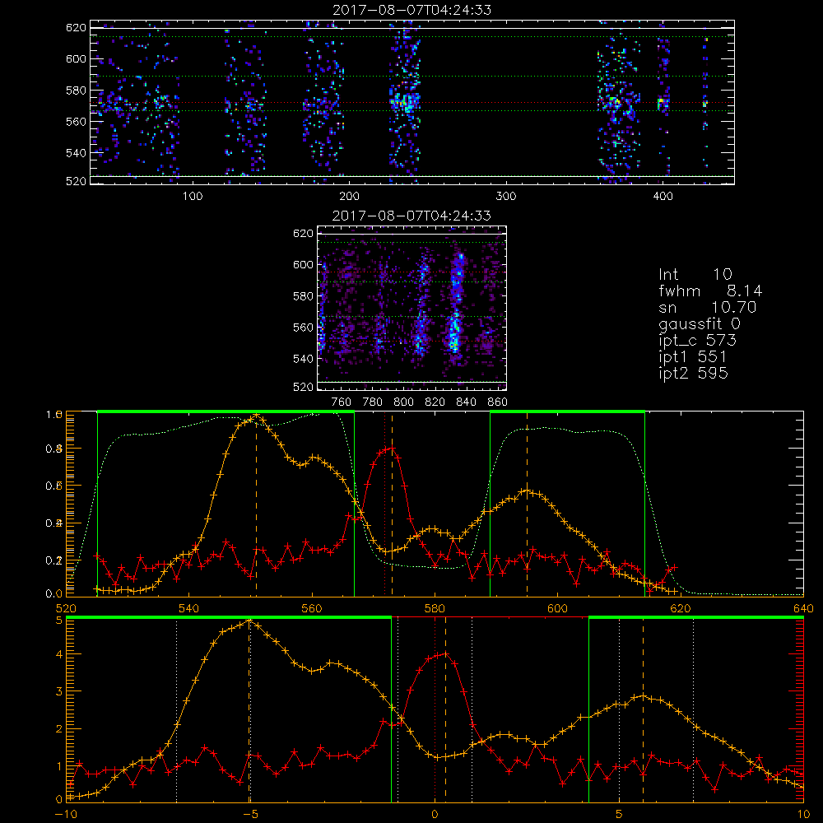
Task: Click y-axis label 0.0 on normalized profile plot
Action: 54,593
